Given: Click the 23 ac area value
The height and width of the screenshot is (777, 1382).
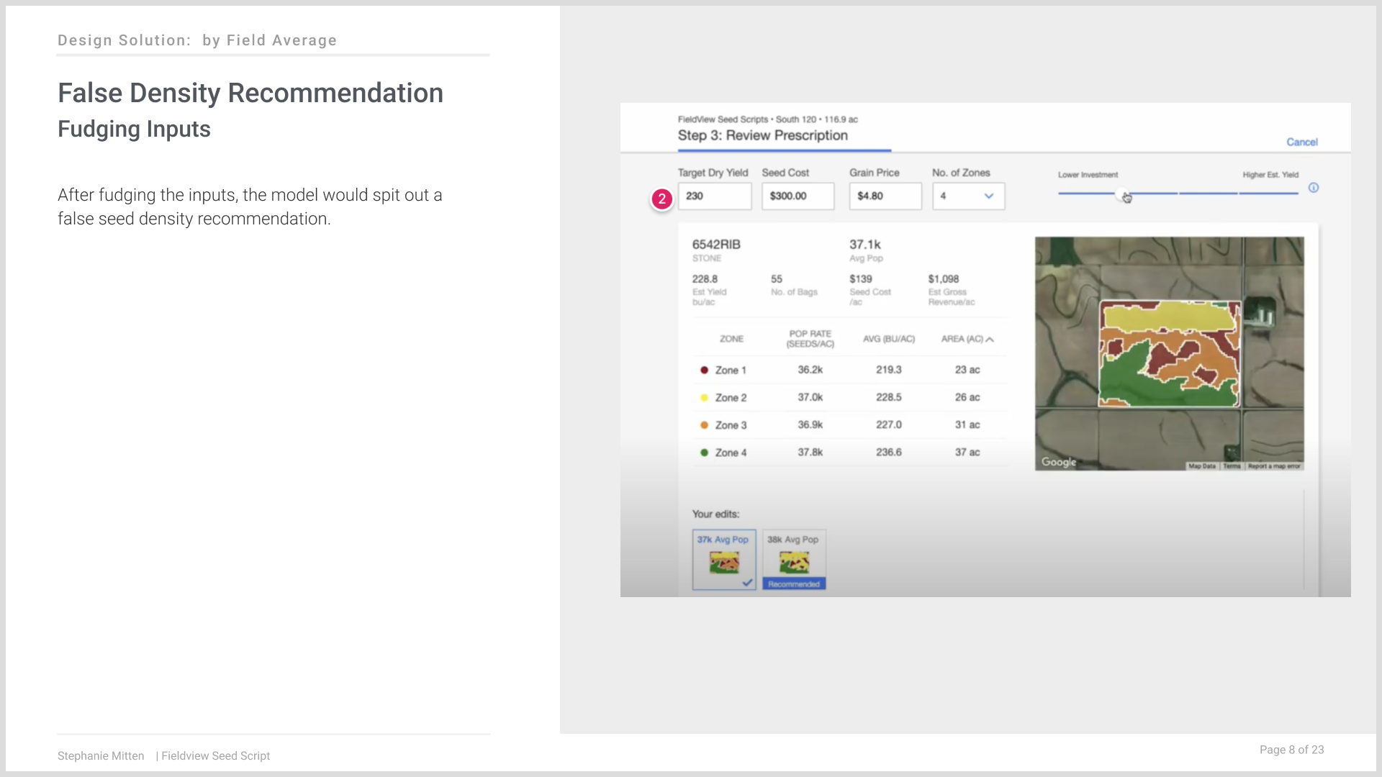Looking at the screenshot, I should click(x=967, y=370).
